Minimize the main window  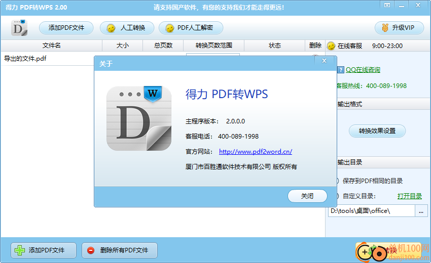tap(402, 5)
